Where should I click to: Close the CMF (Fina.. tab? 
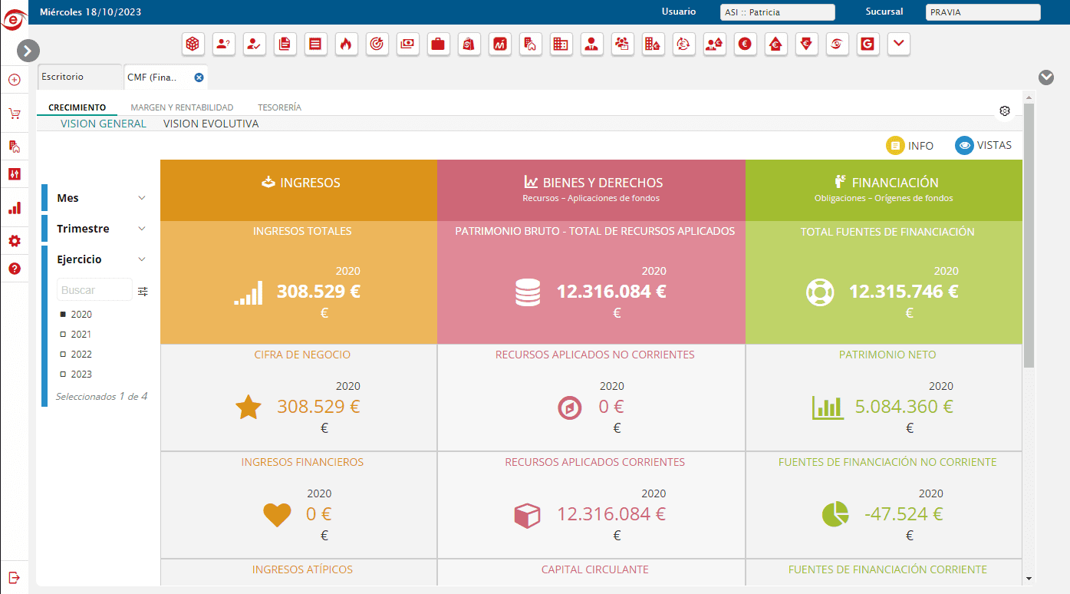(199, 78)
